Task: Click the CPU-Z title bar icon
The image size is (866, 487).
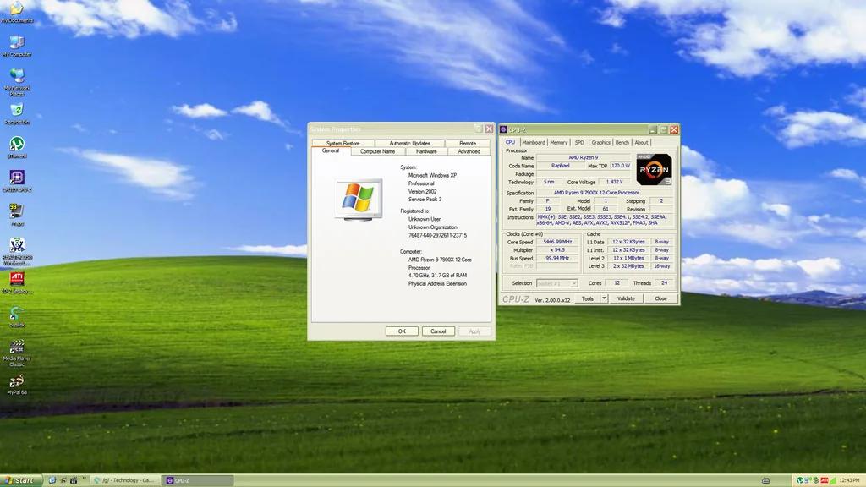Action: click(503, 129)
